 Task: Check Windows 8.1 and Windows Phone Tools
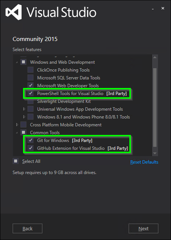pyautogui.click(x=30, y=117)
